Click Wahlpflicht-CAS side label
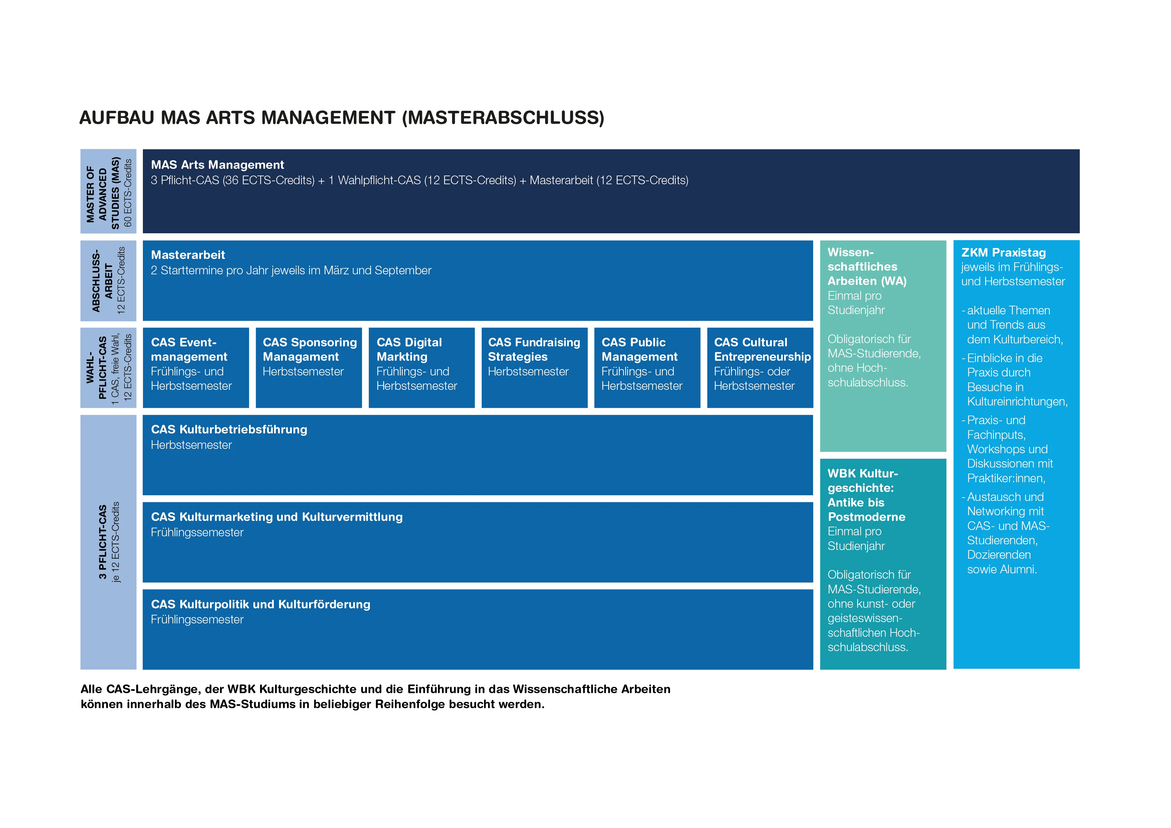The height and width of the screenshot is (828, 1171). [109, 367]
